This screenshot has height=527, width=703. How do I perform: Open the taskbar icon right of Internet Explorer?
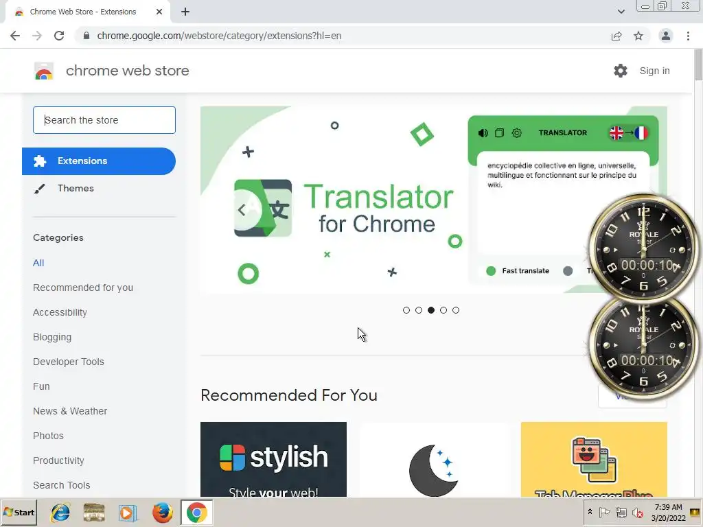94,513
